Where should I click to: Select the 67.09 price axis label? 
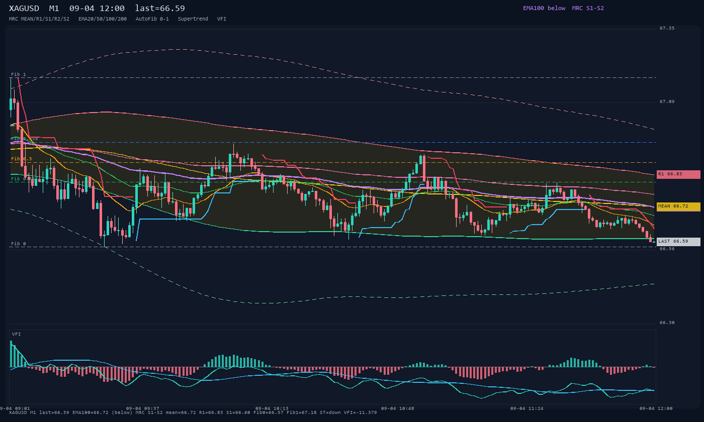[x=667, y=101]
